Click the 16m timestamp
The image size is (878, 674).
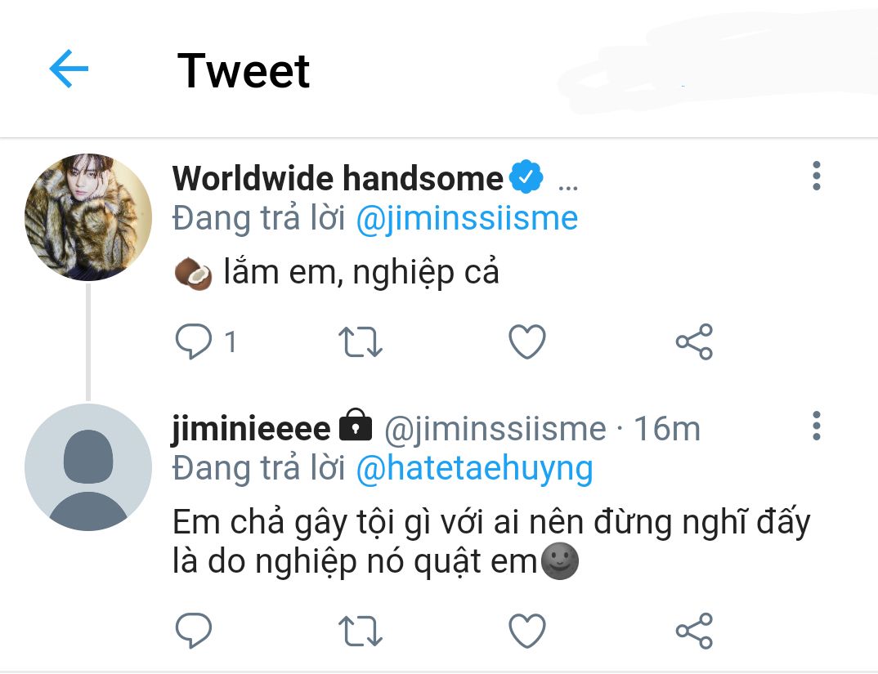pyautogui.click(x=667, y=428)
